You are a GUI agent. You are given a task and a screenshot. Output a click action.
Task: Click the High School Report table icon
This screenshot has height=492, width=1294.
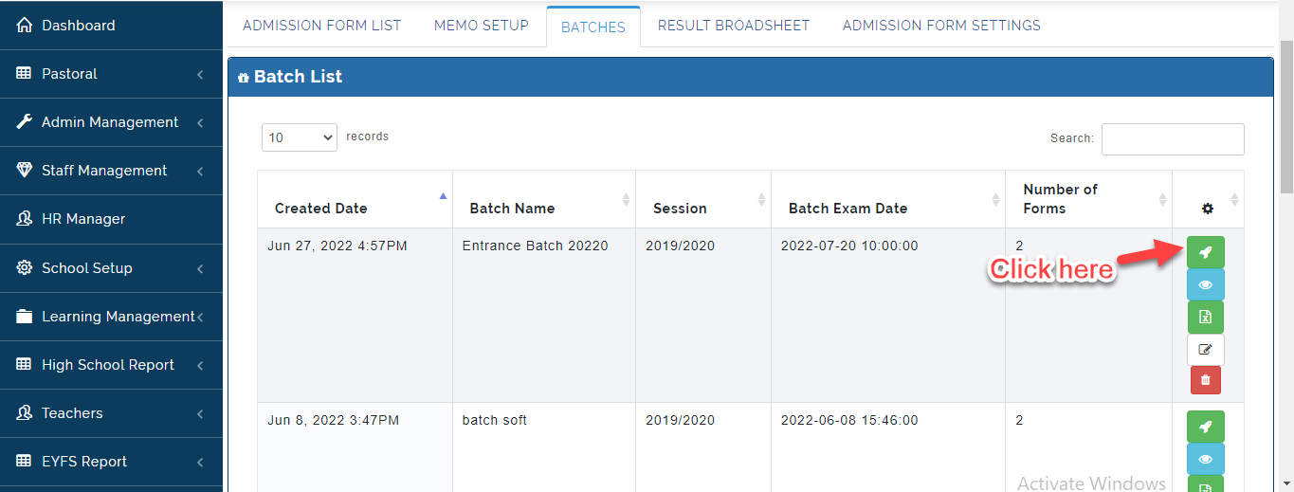(25, 365)
